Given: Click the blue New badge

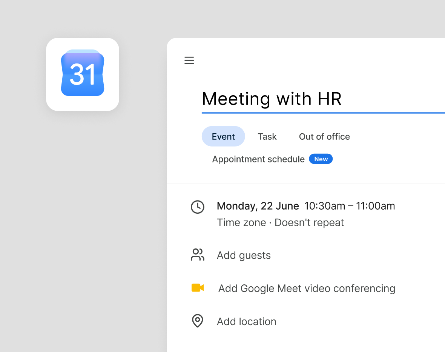Looking at the screenshot, I should [x=321, y=159].
